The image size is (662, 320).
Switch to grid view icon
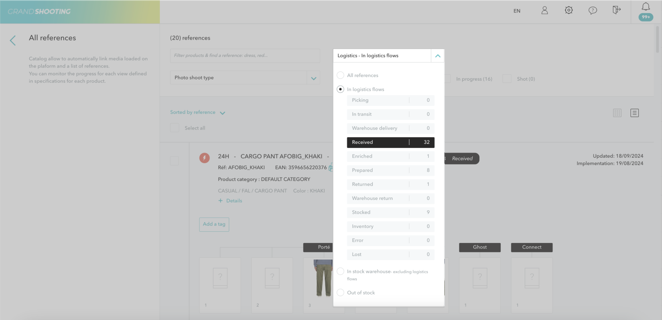617,113
